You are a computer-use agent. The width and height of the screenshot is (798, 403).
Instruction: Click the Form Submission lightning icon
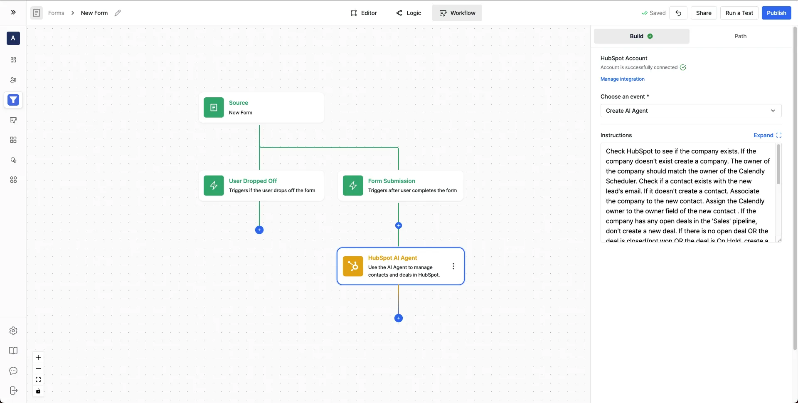click(353, 185)
